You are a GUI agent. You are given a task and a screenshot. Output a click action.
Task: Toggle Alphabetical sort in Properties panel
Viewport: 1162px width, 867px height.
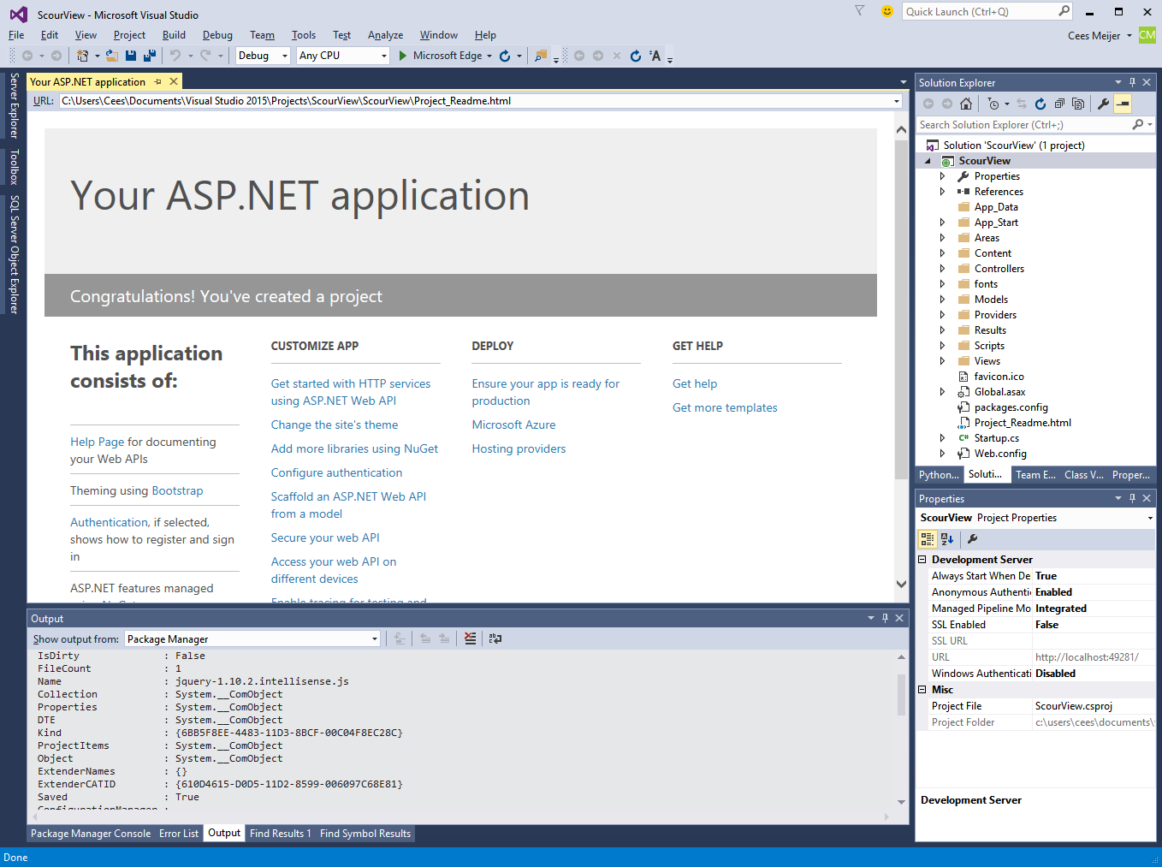click(x=947, y=539)
